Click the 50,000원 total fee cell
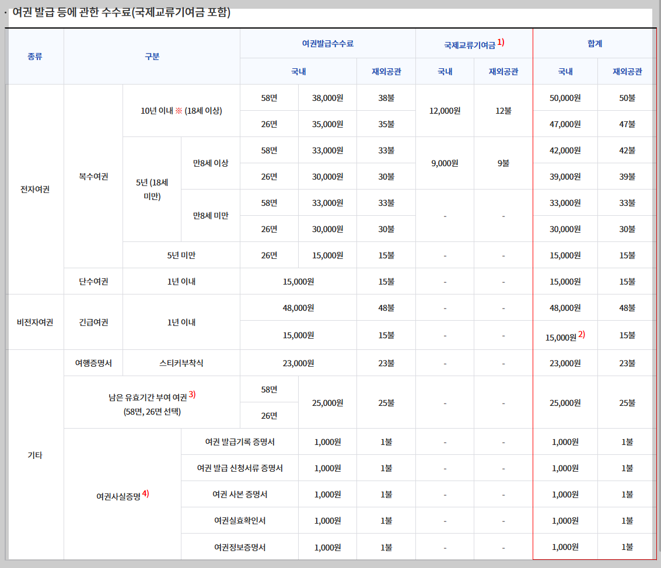661x568 pixels. [x=565, y=97]
